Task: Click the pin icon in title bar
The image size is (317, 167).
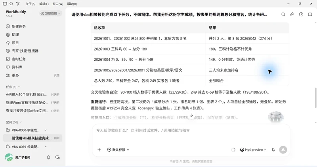Action: pyautogui.click(x=18, y=4)
